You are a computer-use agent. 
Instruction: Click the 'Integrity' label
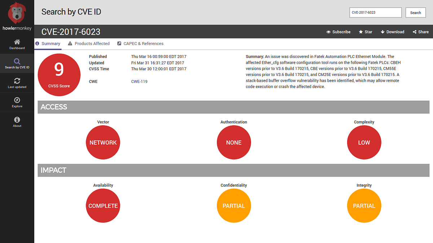coord(364,185)
